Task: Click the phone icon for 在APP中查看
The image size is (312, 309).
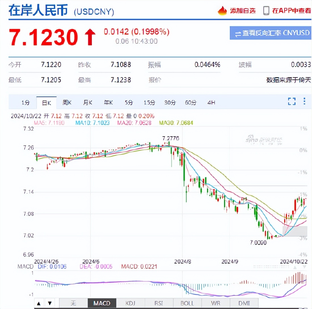Action: point(266,11)
